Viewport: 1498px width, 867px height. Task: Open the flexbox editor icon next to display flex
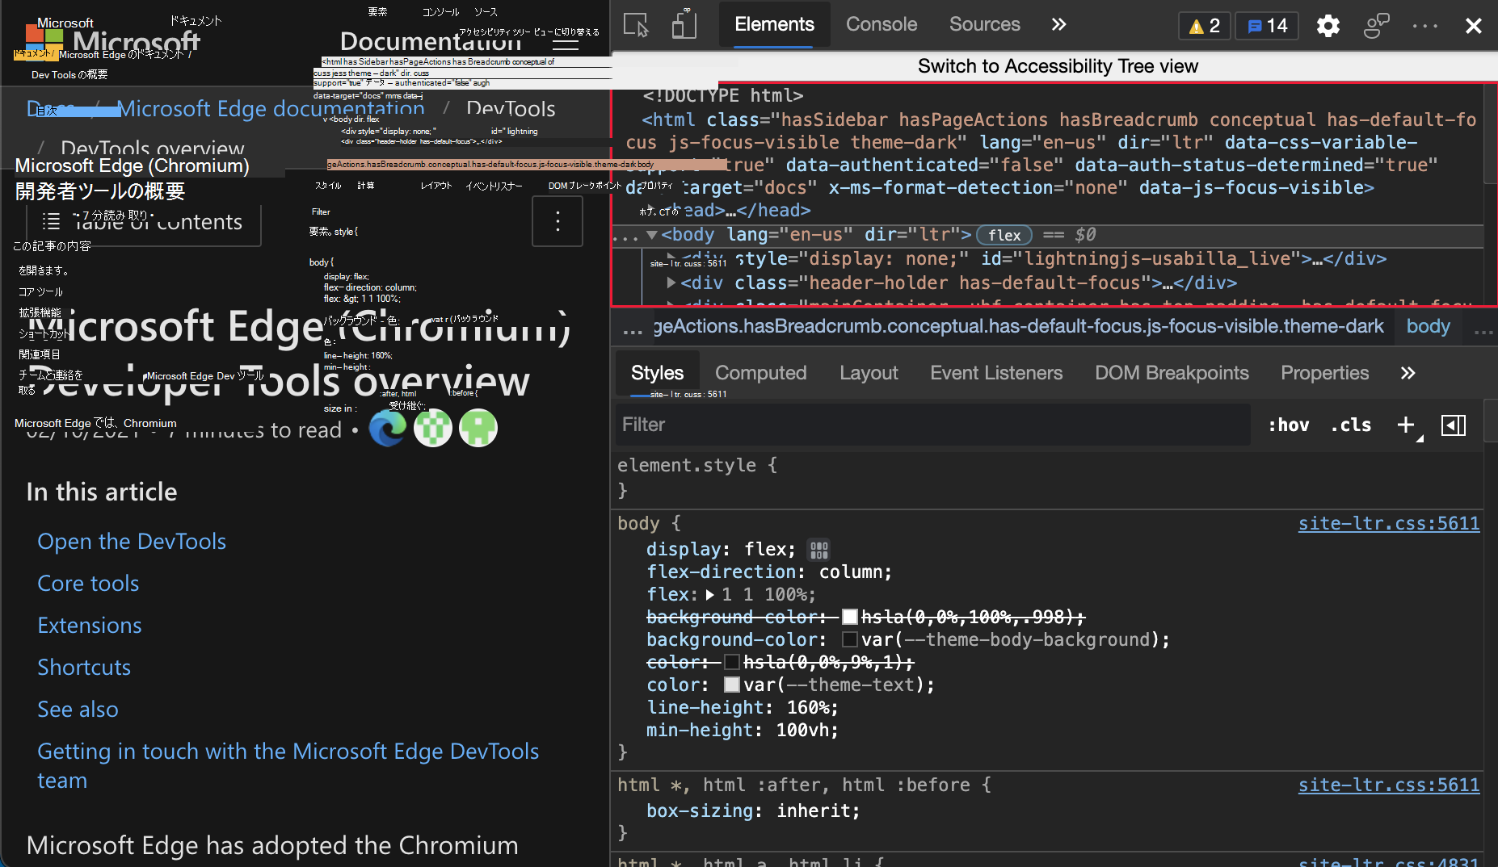point(818,550)
